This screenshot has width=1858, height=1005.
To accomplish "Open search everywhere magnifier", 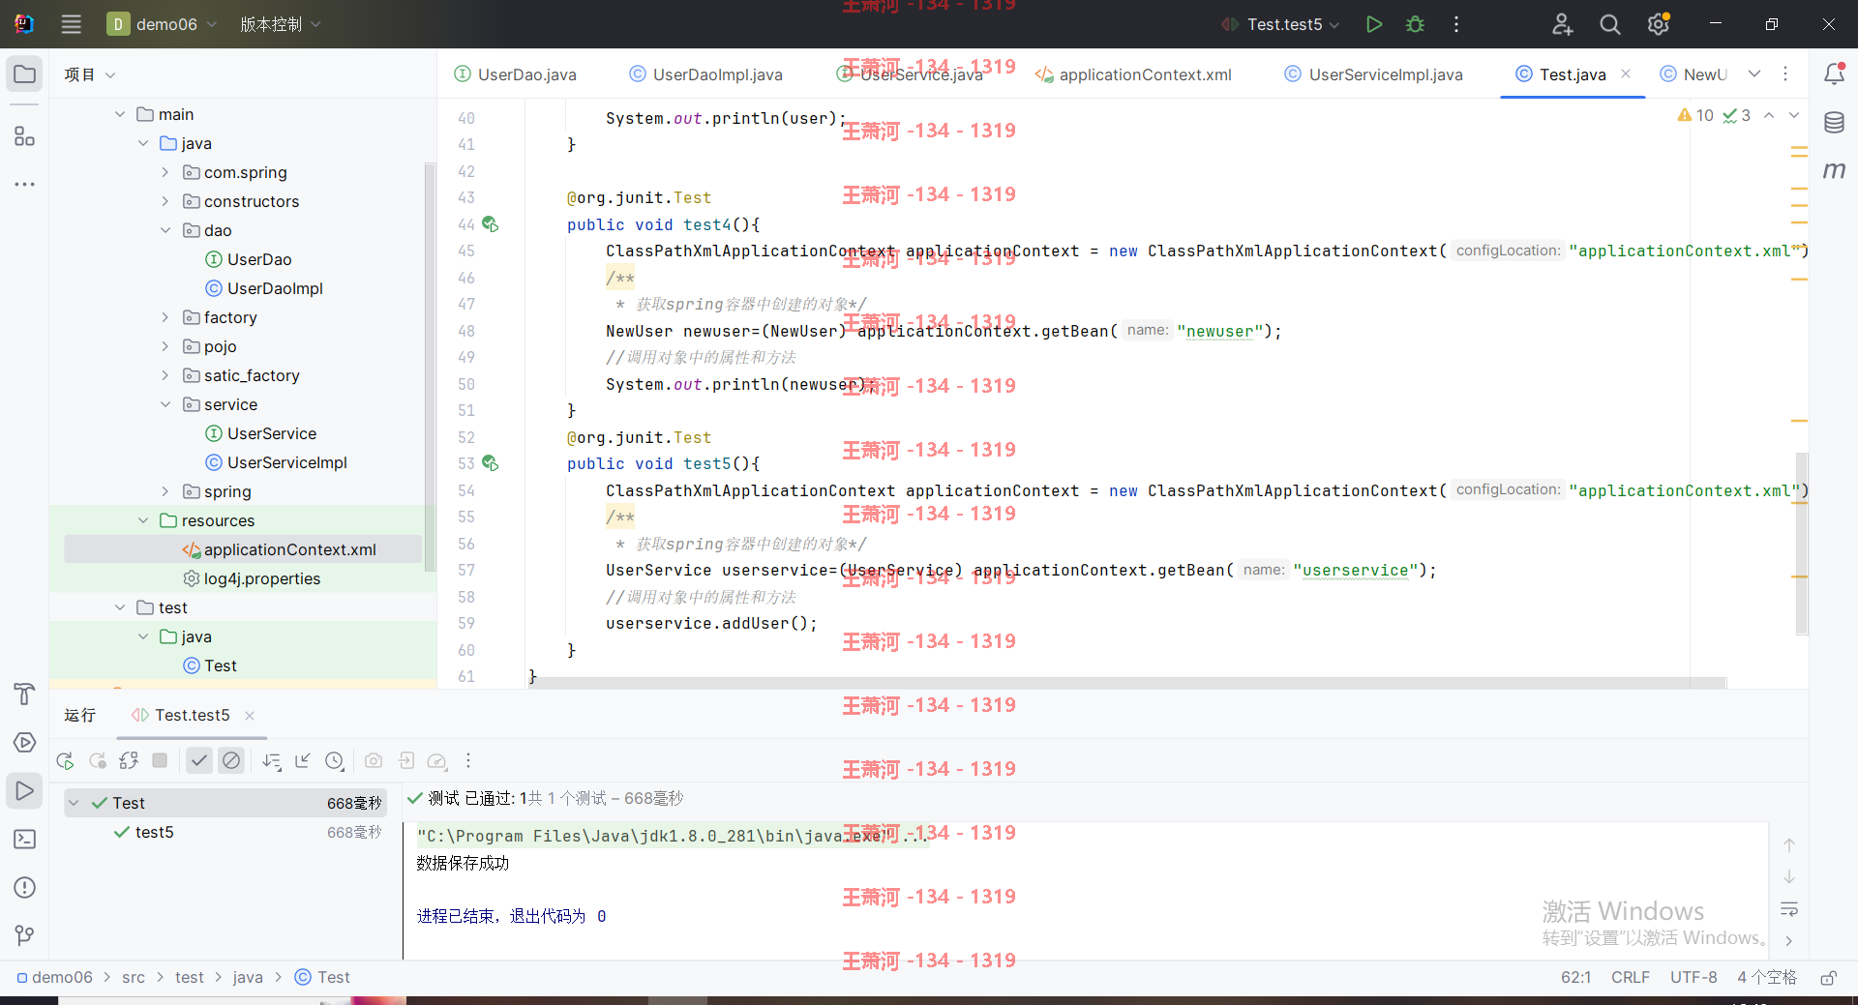I will 1609,24.
